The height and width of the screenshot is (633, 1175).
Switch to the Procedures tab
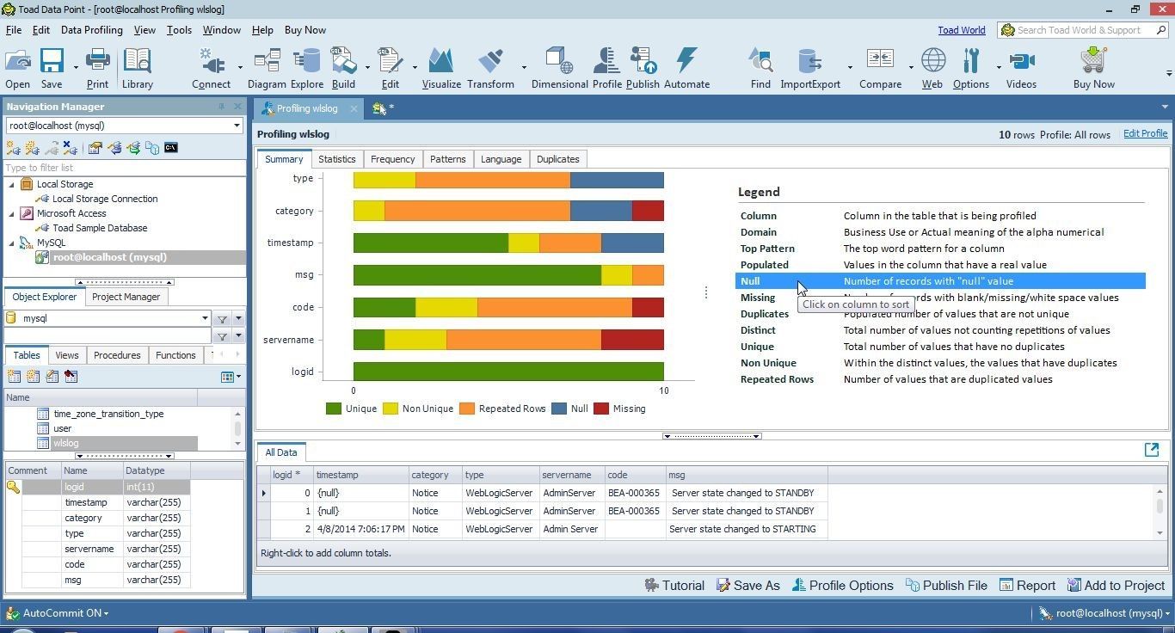coord(117,355)
